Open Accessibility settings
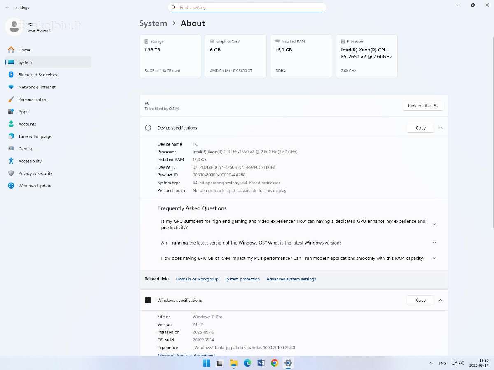The image size is (494, 370). tap(48, 161)
